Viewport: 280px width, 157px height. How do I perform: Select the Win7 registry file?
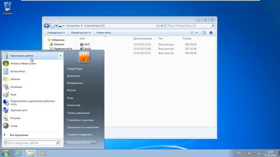coord(87,44)
